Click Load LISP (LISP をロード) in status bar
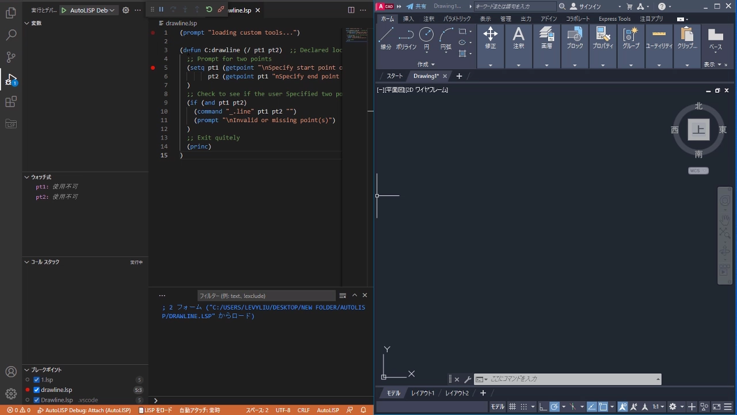737x415 pixels. coord(155,410)
